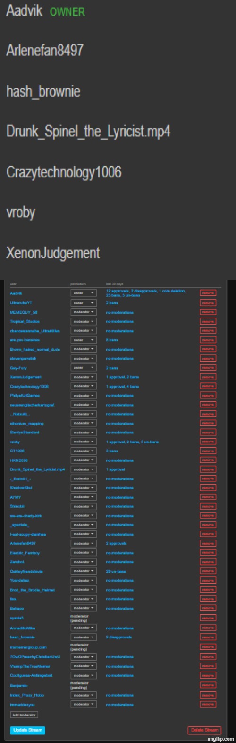The height and width of the screenshot is (743, 236).
Task: Select large 'XenonJudgement' name at top
Action: point(53,253)
